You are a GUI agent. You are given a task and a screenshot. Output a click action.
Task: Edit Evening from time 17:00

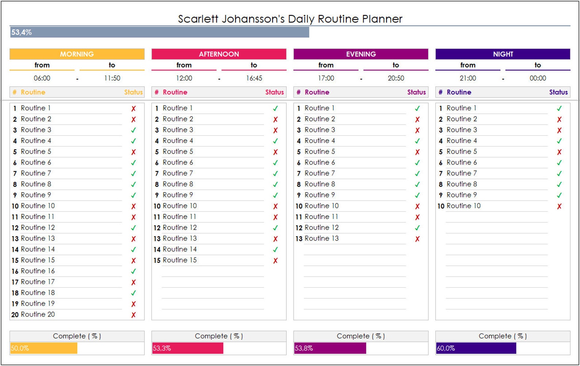click(326, 78)
